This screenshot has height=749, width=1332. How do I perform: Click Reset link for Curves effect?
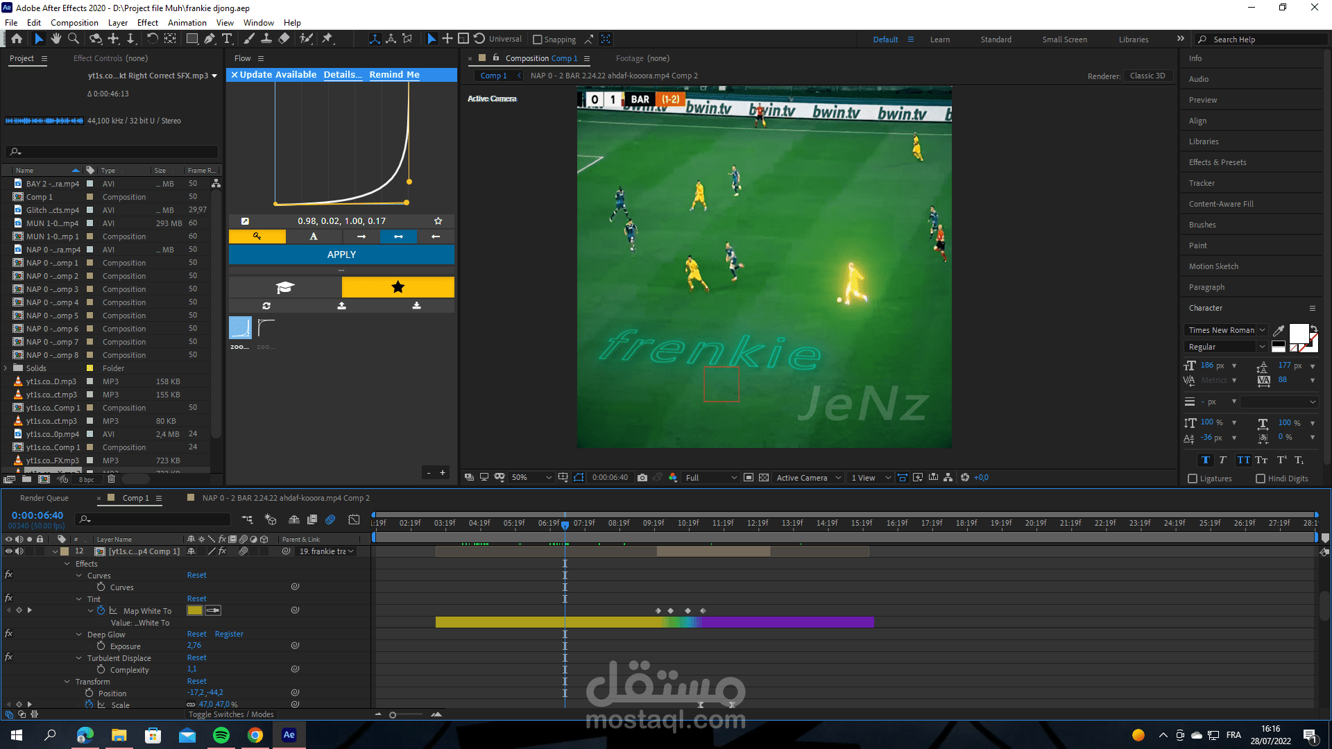tap(196, 576)
